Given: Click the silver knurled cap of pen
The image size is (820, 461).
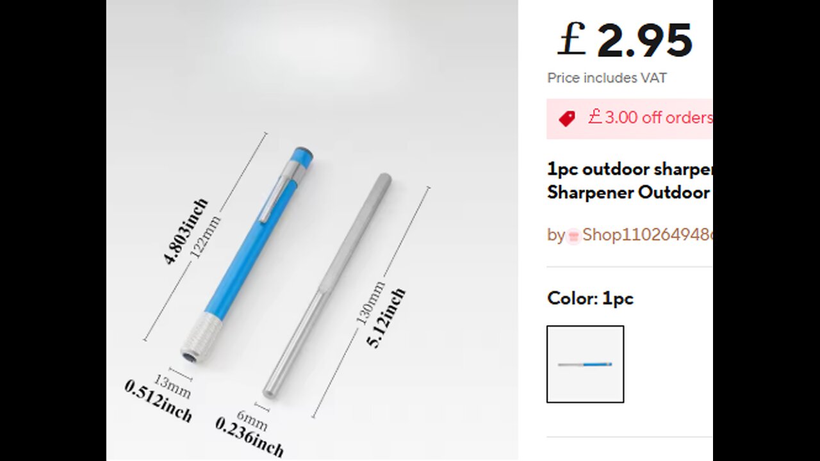Looking at the screenshot, I should click(x=200, y=337).
